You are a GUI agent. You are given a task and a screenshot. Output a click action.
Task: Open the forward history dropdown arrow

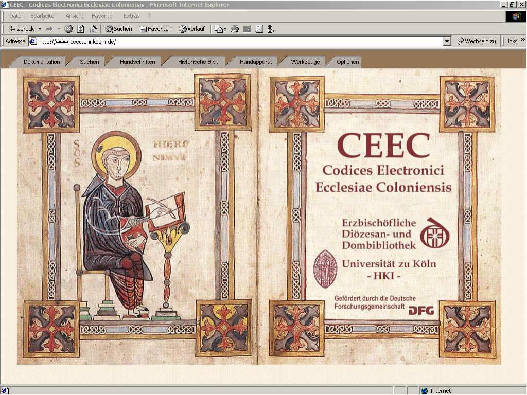[59, 29]
